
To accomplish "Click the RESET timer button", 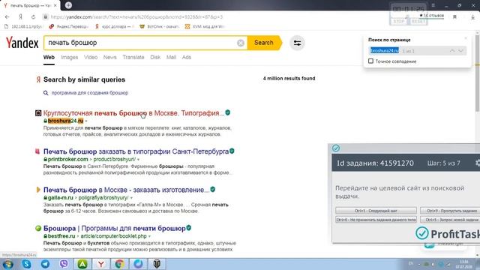I will tap(418, 22).
